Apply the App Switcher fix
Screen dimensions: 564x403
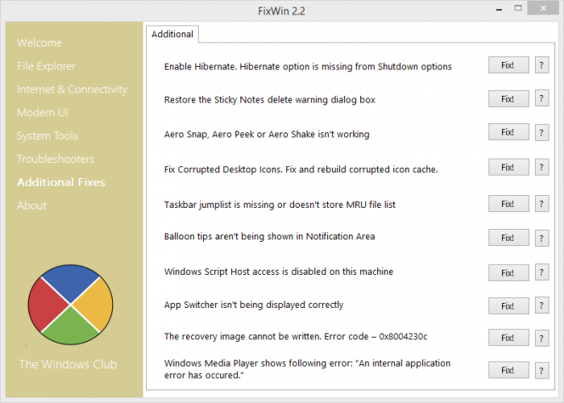[x=508, y=305]
